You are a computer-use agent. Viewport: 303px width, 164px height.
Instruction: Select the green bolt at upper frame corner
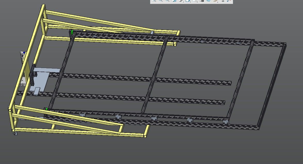(72, 32)
